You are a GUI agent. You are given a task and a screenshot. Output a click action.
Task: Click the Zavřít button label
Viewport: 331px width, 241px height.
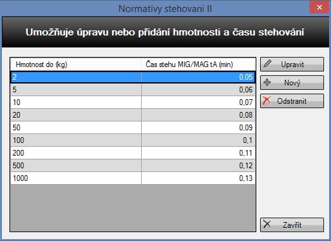(292, 225)
